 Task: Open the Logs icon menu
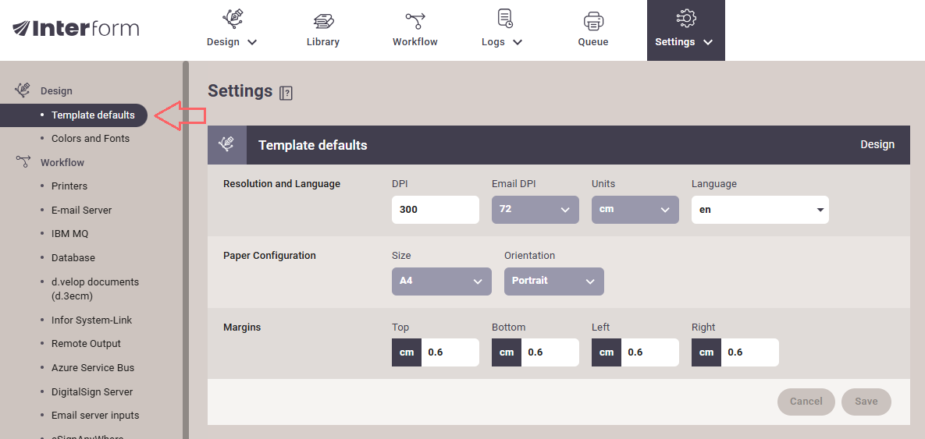[x=504, y=19]
